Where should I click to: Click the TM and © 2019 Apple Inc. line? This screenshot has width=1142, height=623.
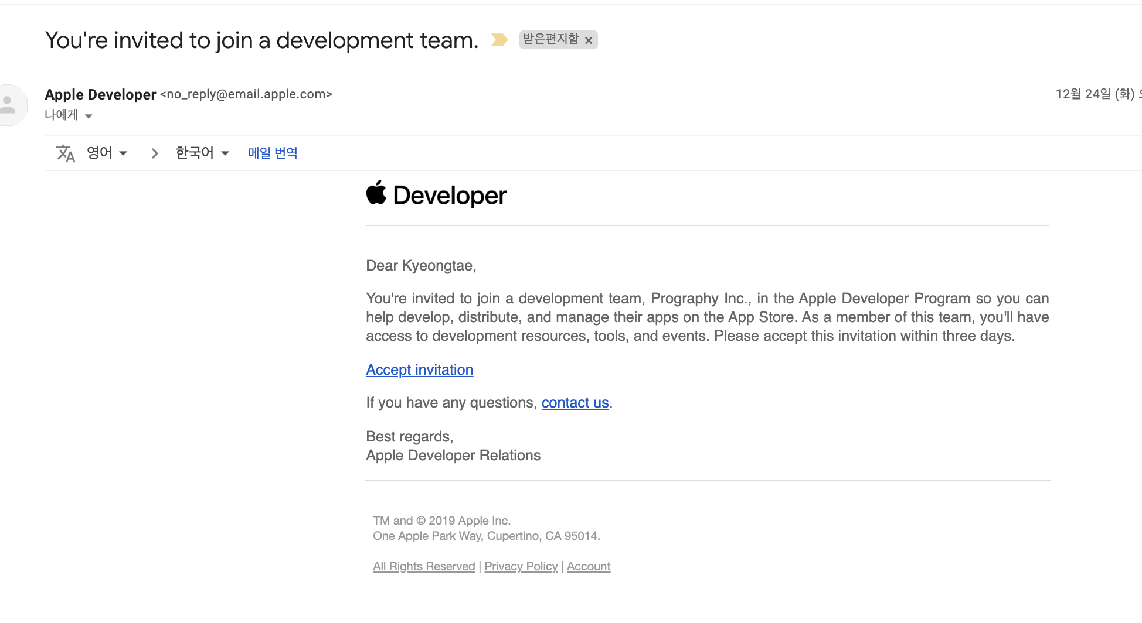click(442, 521)
